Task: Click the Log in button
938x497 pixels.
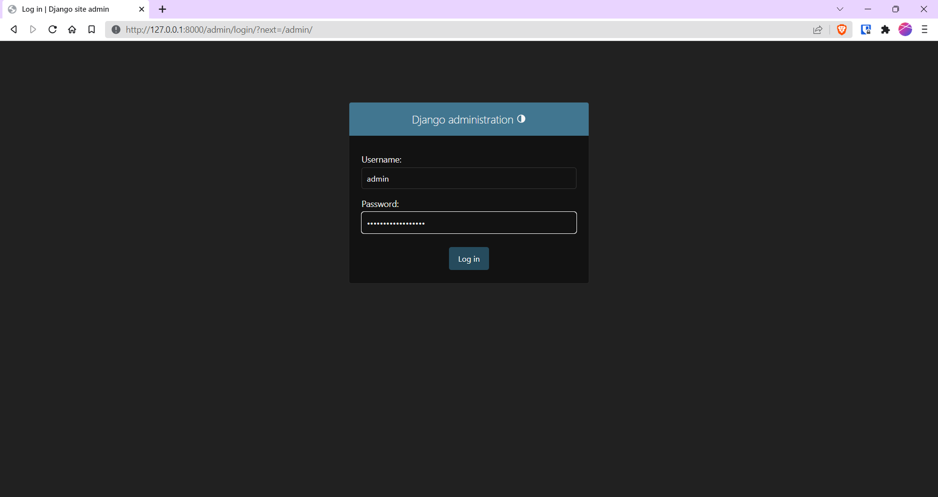Action: click(469, 259)
